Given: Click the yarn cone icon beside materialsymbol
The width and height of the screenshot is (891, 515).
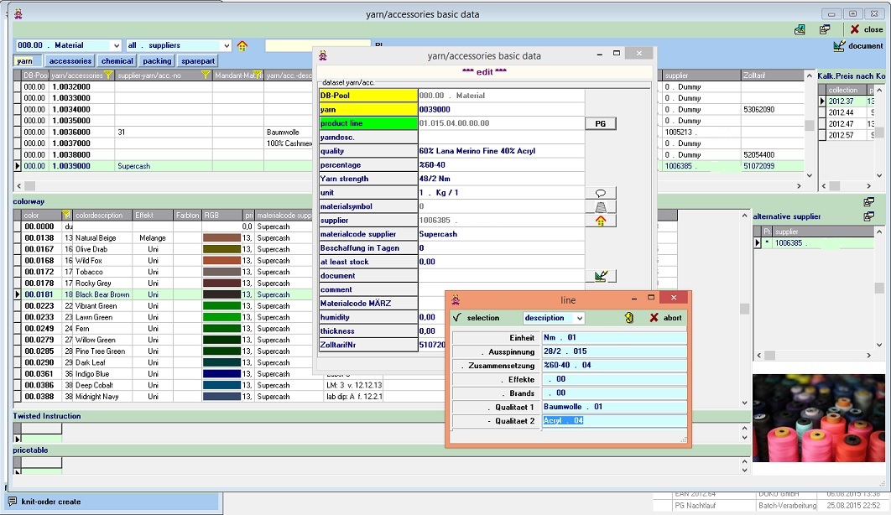Looking at the screenshot, I should [600, 207].
